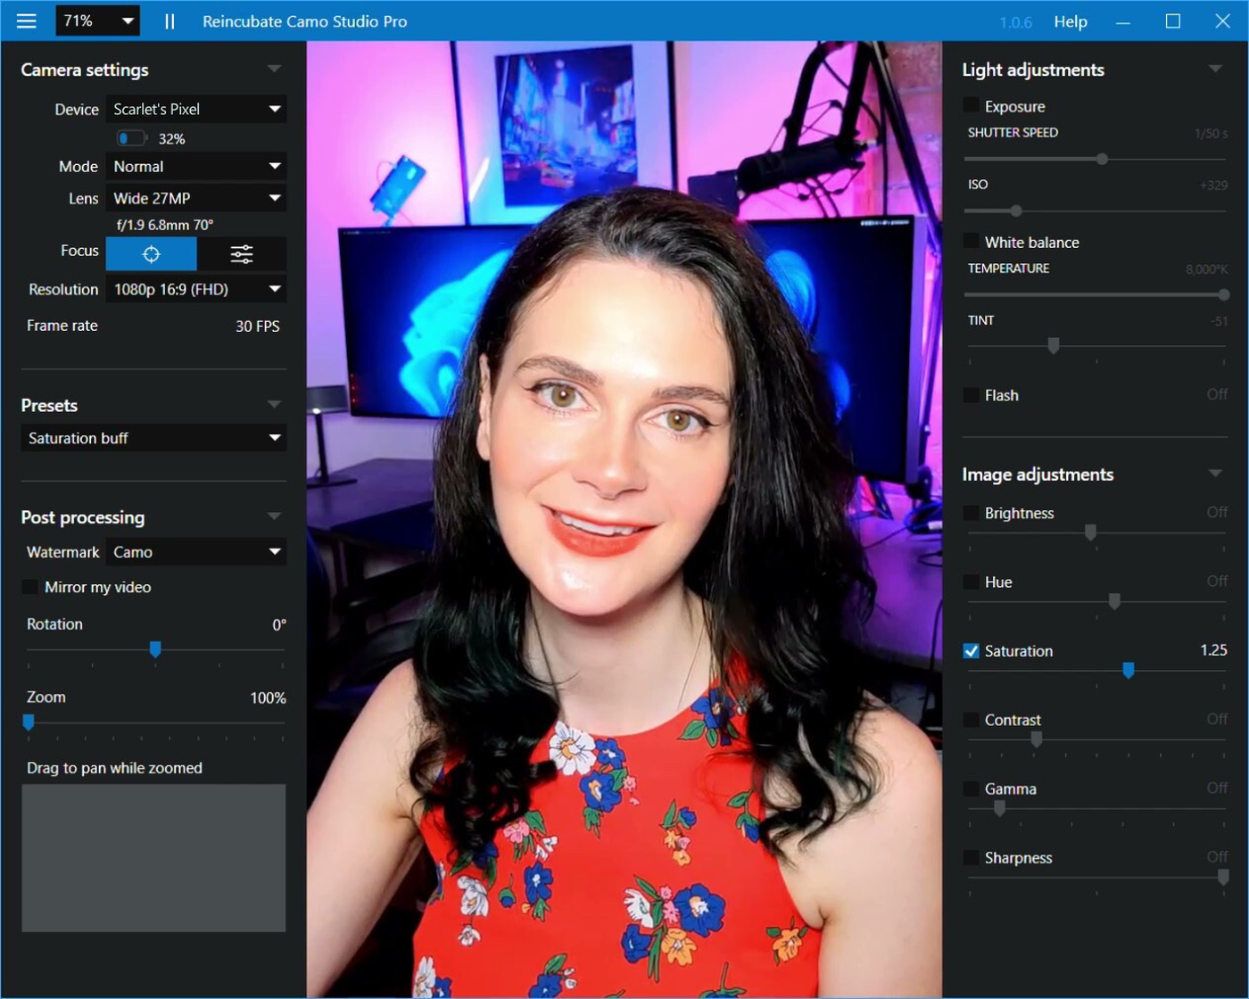Viewport: 1249px width, 999px height.
Task: Select the auto focus crosshair button
Action: pos(151,254)
